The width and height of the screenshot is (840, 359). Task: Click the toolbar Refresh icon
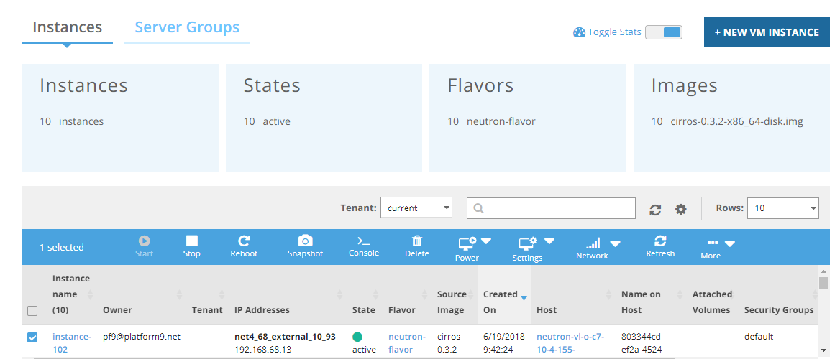coord(659,241)
